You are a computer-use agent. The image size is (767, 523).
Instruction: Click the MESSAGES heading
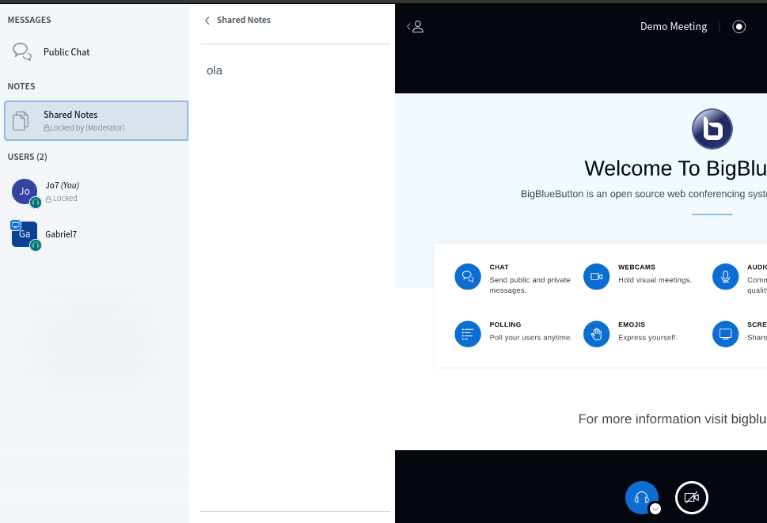[x=29, y=20]
